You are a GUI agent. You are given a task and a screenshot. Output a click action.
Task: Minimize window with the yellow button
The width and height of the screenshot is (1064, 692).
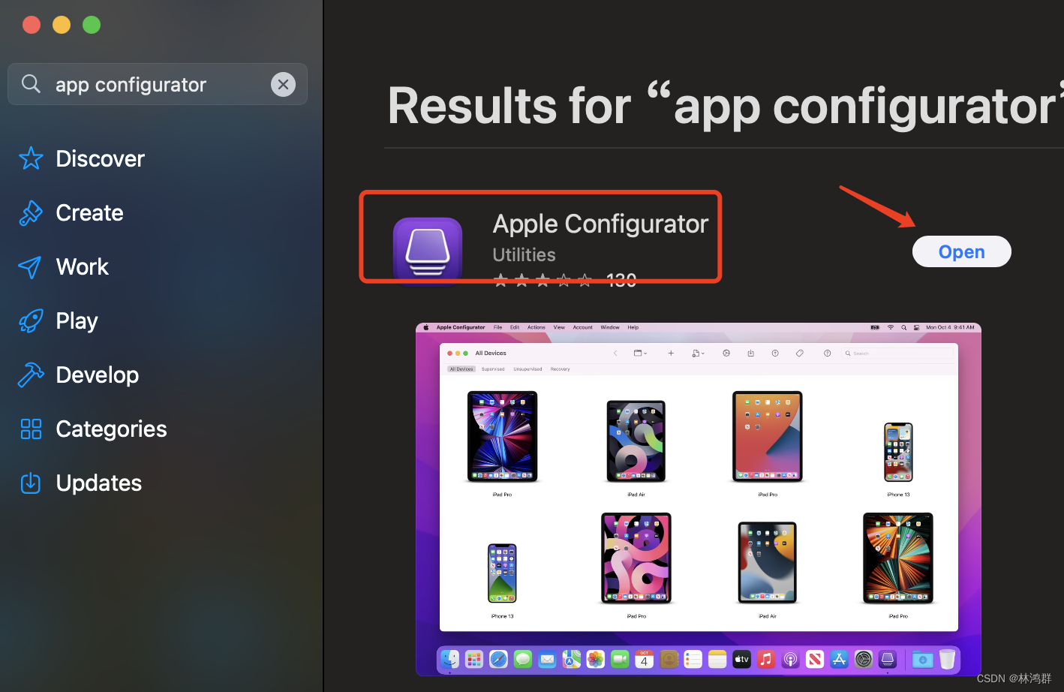(62, 25)
